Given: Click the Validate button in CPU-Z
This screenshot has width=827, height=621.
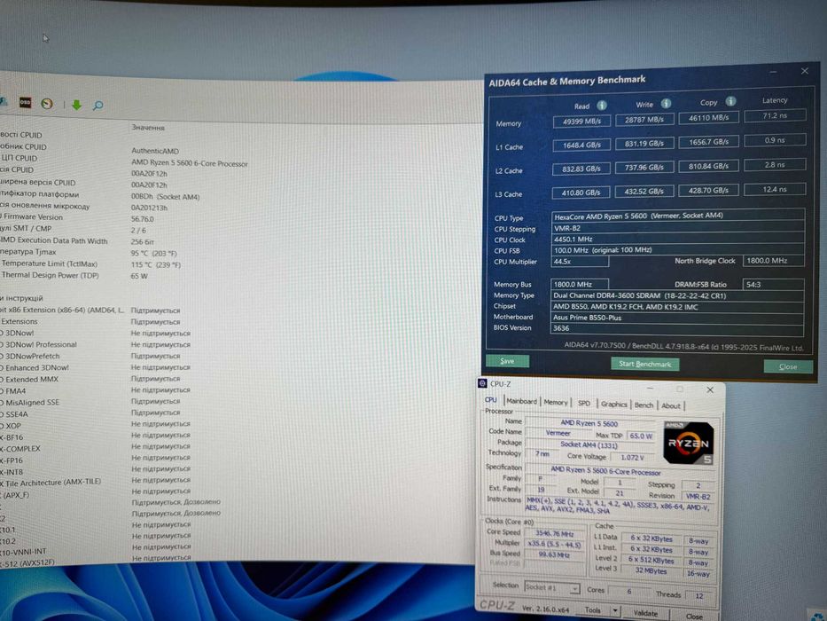Looking at the screenshot, I should pyautogui.click(x=645, y=613).
